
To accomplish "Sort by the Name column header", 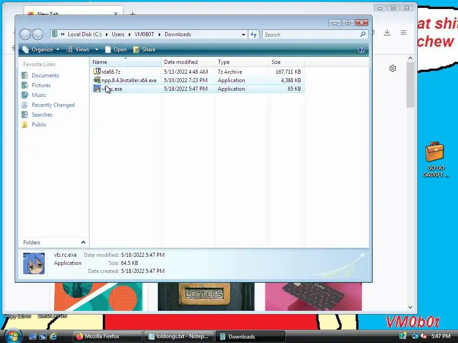I will [x=126, y=62].
